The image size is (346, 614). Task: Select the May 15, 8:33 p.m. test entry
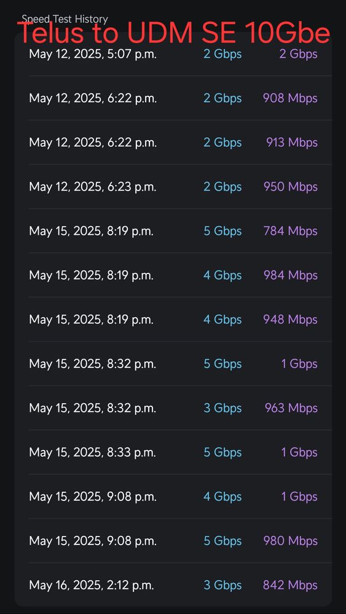tap(173, 452)
